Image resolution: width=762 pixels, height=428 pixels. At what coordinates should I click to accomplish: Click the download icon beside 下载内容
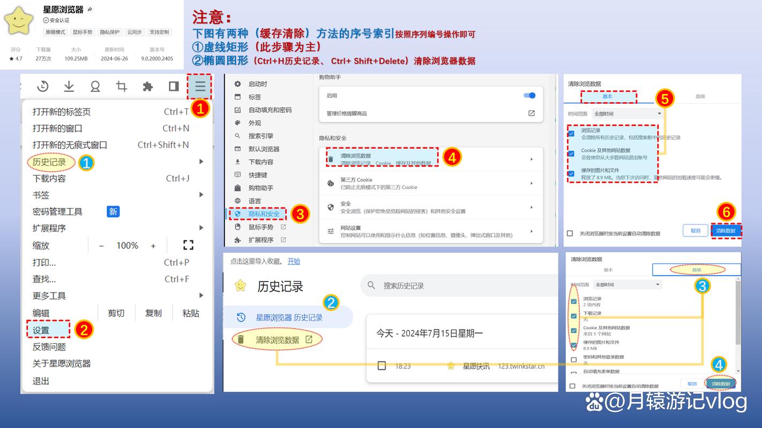point(238,162)
